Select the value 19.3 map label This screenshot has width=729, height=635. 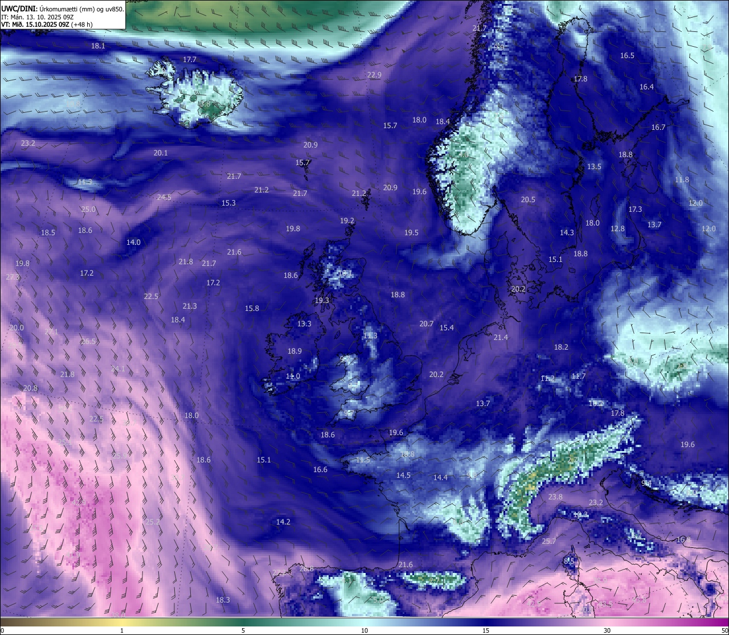pyautogui.click(x=322, y=300)
